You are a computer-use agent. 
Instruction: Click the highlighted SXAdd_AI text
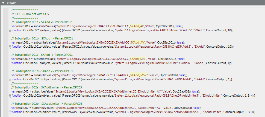(137, 26)
